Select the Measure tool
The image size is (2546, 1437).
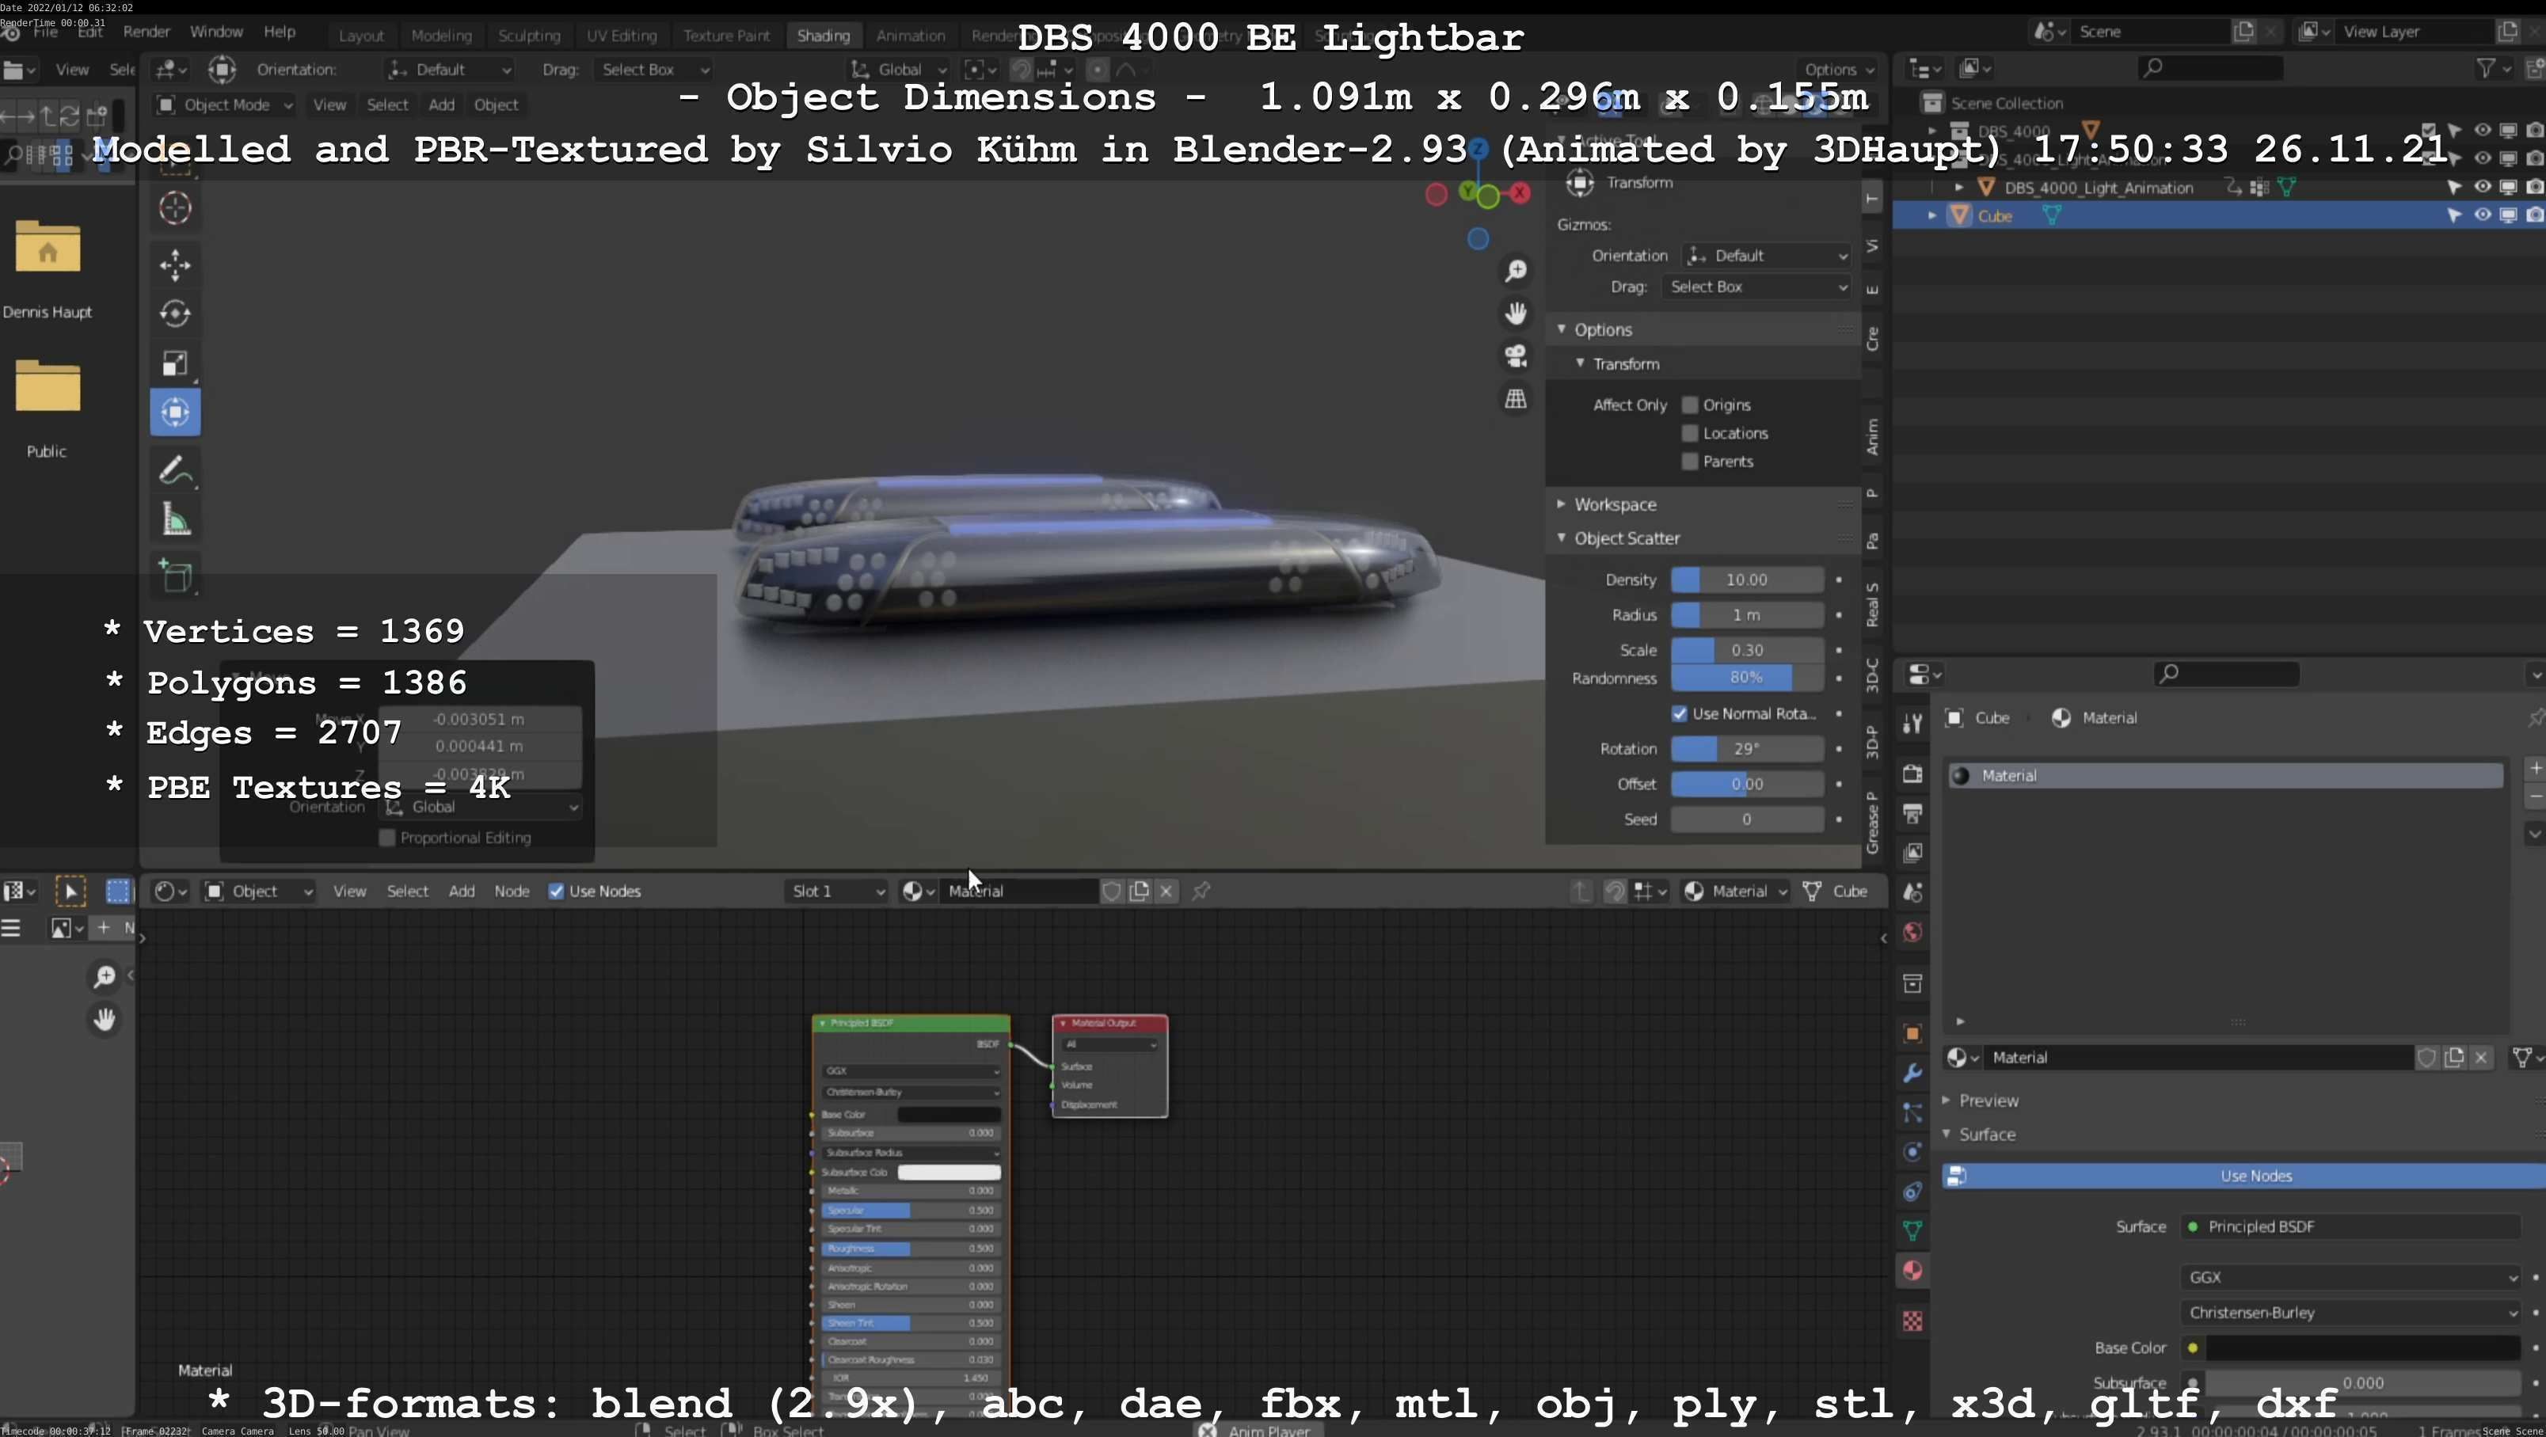pos(175,520)
